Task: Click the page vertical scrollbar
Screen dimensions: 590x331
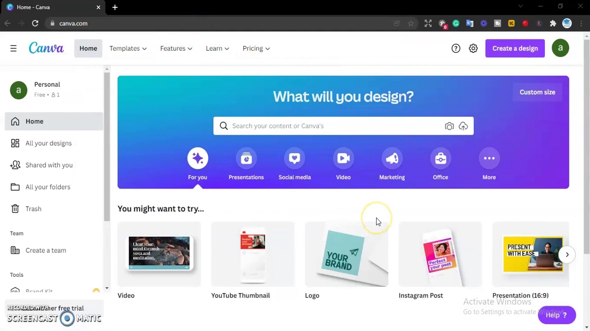Action: [586, 147]
